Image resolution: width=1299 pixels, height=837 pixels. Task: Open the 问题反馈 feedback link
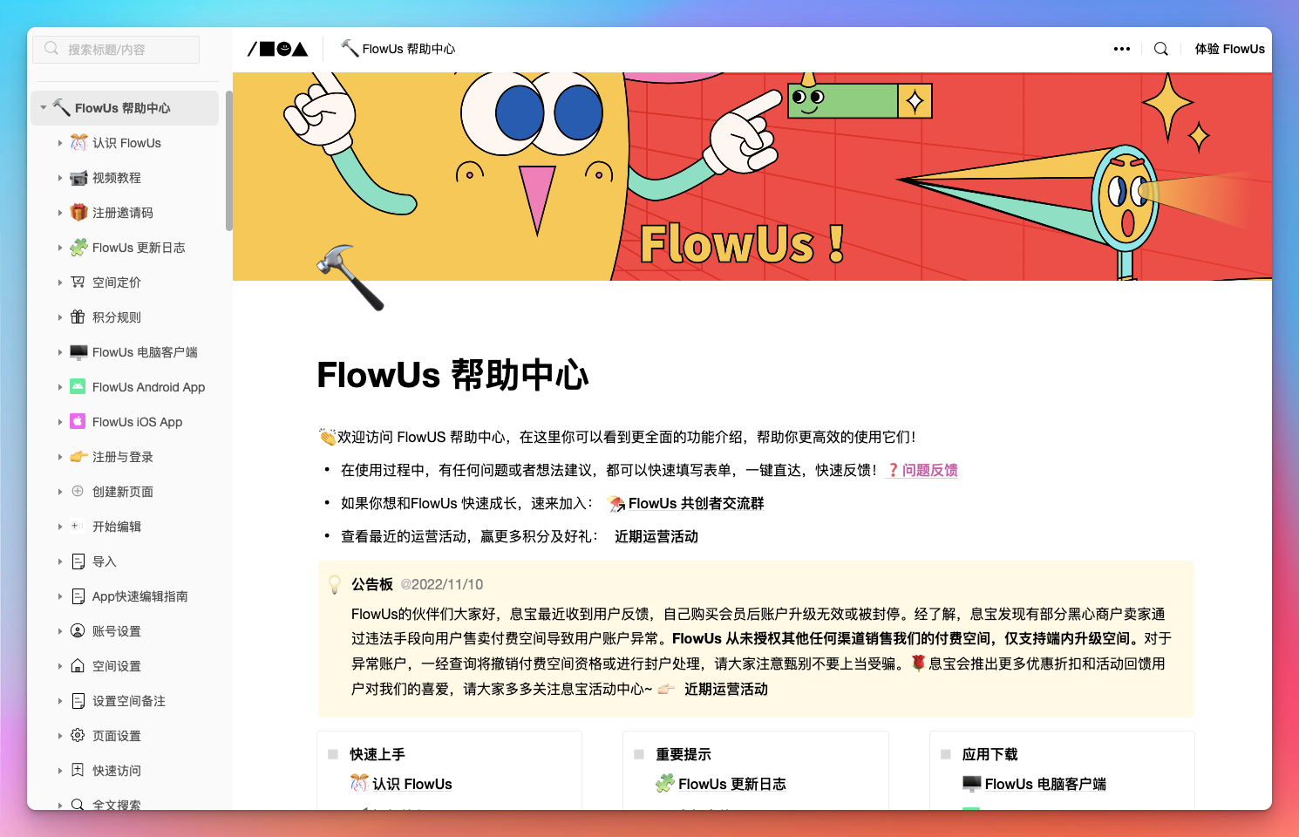[x=928, y=469]
